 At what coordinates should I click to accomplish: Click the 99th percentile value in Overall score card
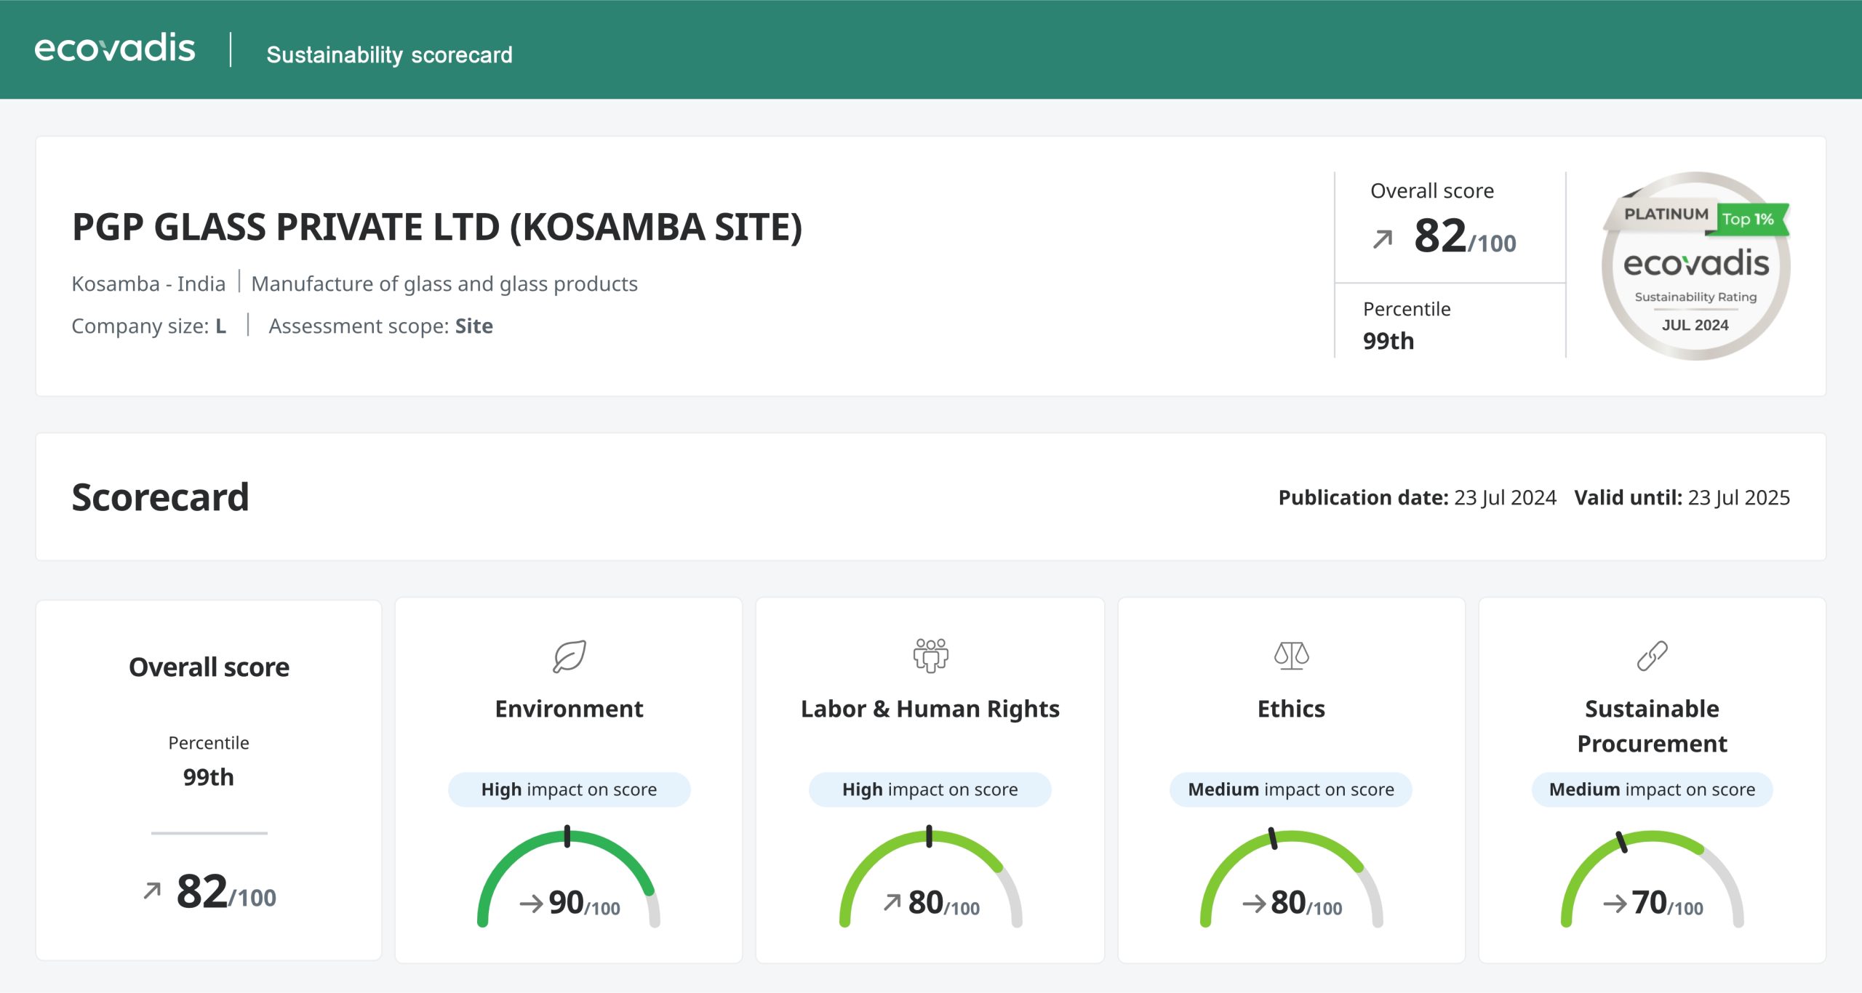208,777
